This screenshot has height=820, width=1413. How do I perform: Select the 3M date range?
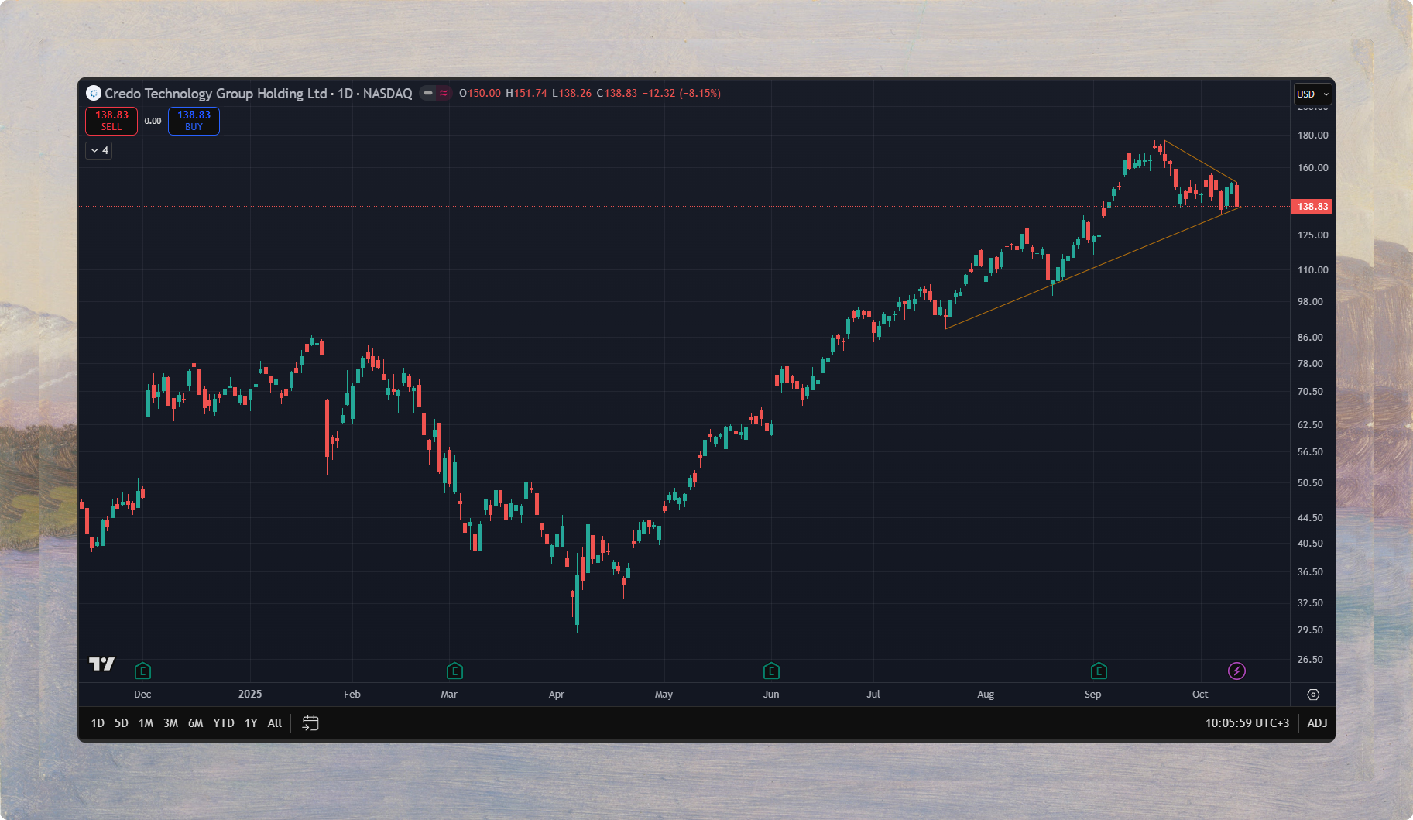pos(170,723)
